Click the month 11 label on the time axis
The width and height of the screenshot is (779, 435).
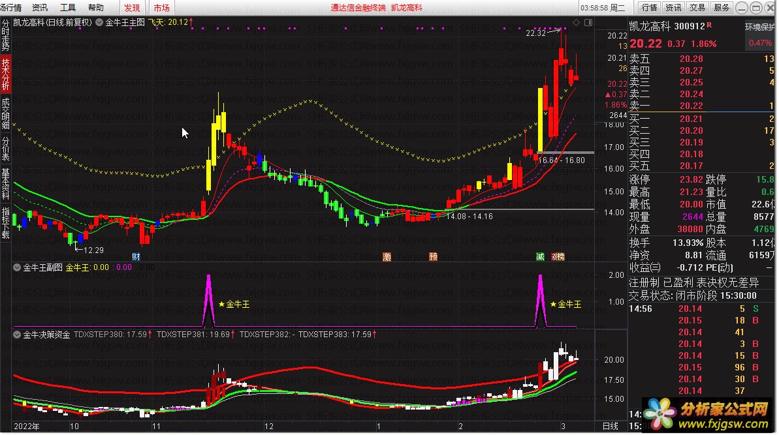pos(156,426)
